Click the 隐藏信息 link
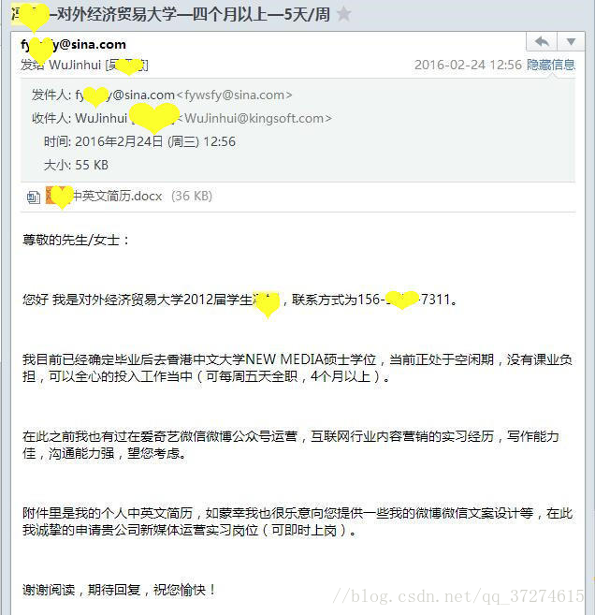The height and width of the screenshot is (615, 595). (551, 65)
